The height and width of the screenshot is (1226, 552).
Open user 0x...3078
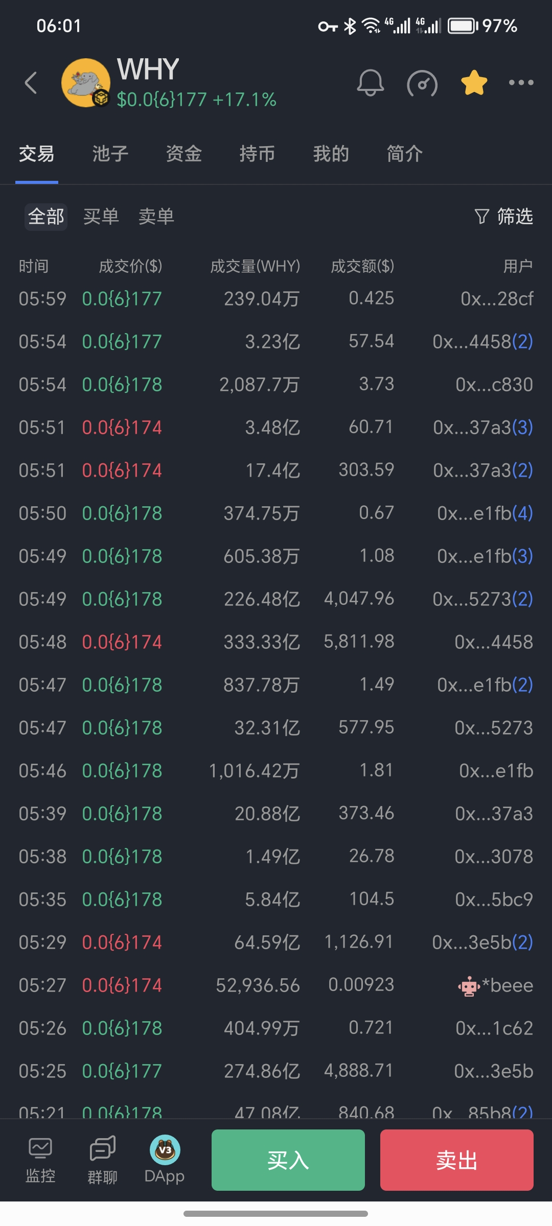coord(494,856)
